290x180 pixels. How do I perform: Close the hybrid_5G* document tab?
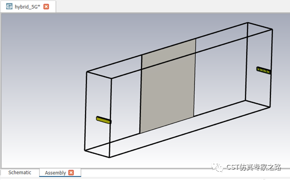[x=46, y=7]
